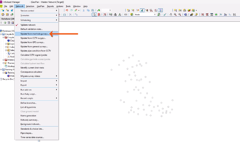Expand the Malden tree node
This screenshot has width=240, height=142.
3,60
